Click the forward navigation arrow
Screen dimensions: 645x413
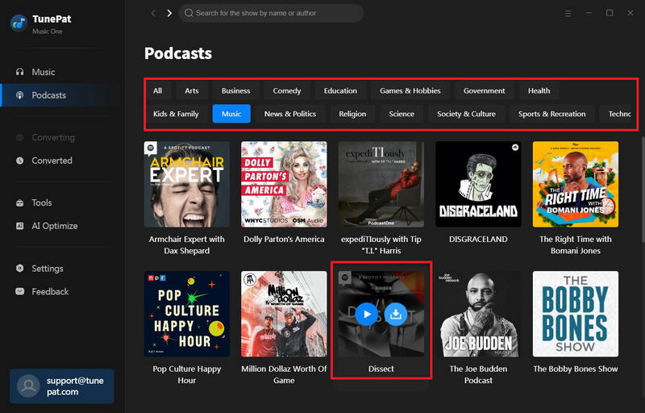click(169, 13)
